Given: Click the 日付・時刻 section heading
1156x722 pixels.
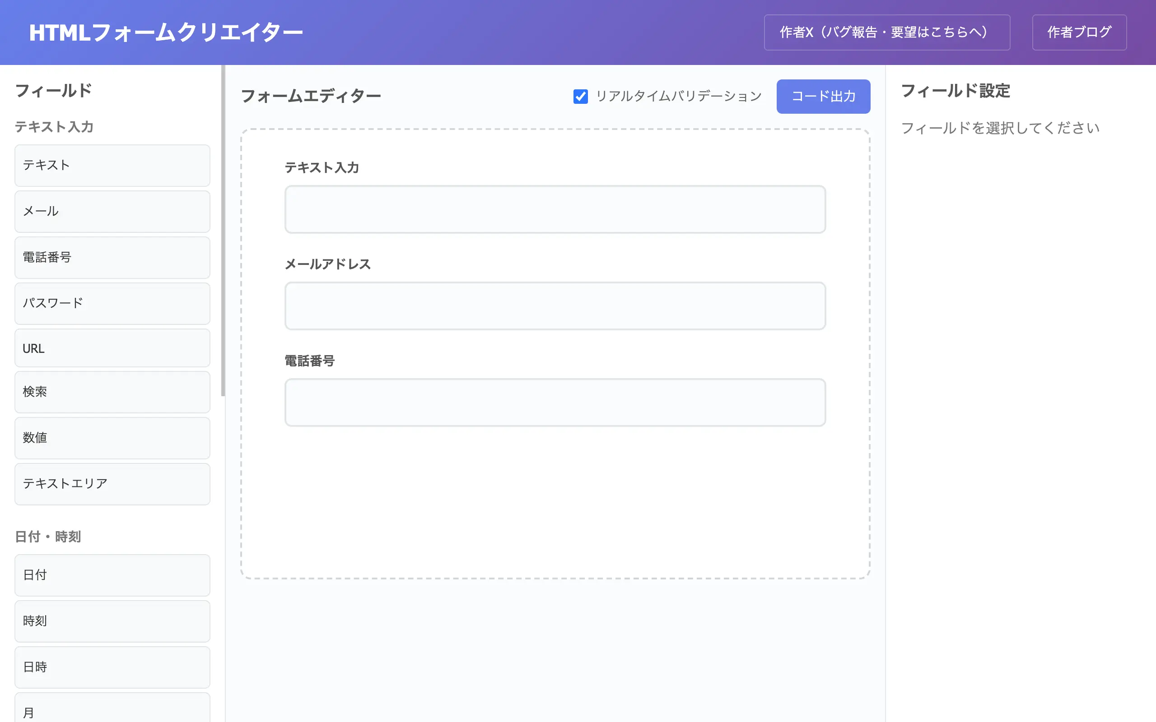Looking at the screenshot, I should 48,537.
